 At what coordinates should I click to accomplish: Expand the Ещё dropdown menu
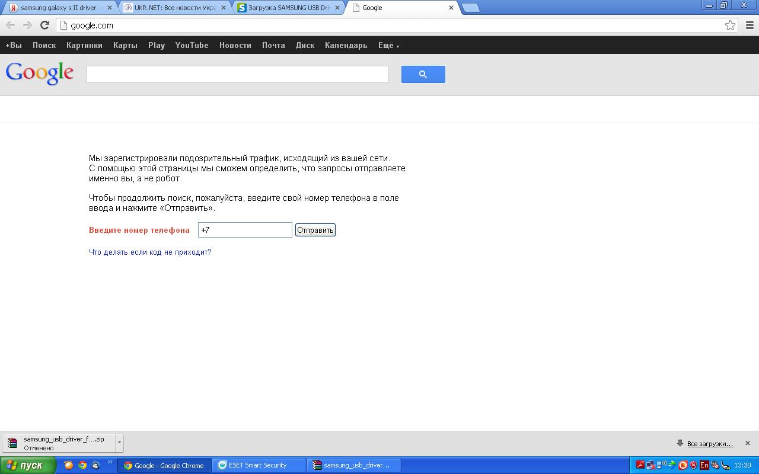pyautogui.click(x=388, y=45)
